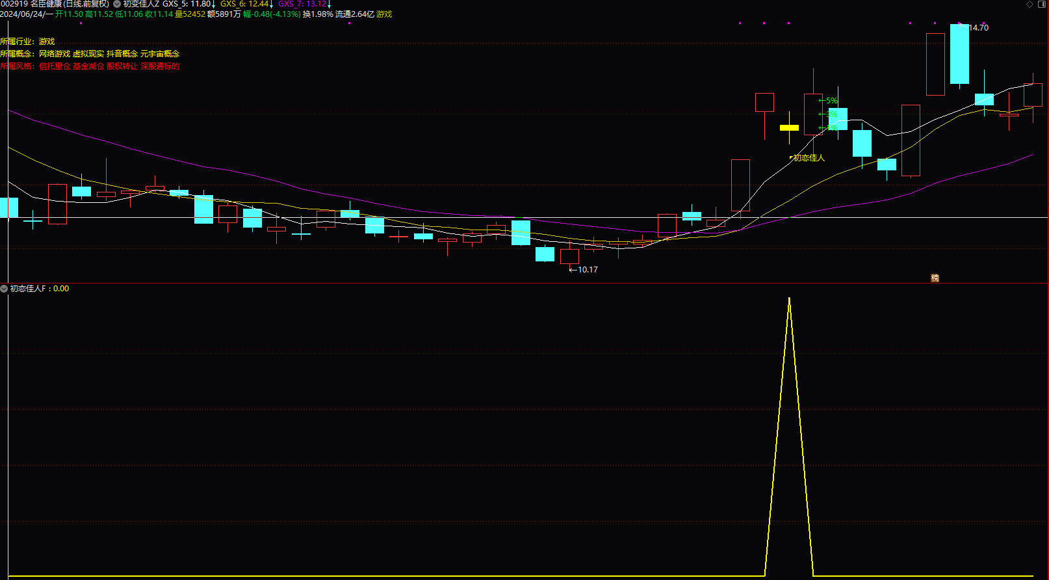Click the green 5% marker label
This screenshot has width=1049, height=580.
829,101
